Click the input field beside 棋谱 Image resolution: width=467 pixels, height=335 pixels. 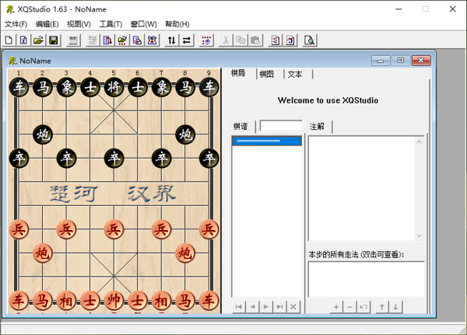[280, 126]
